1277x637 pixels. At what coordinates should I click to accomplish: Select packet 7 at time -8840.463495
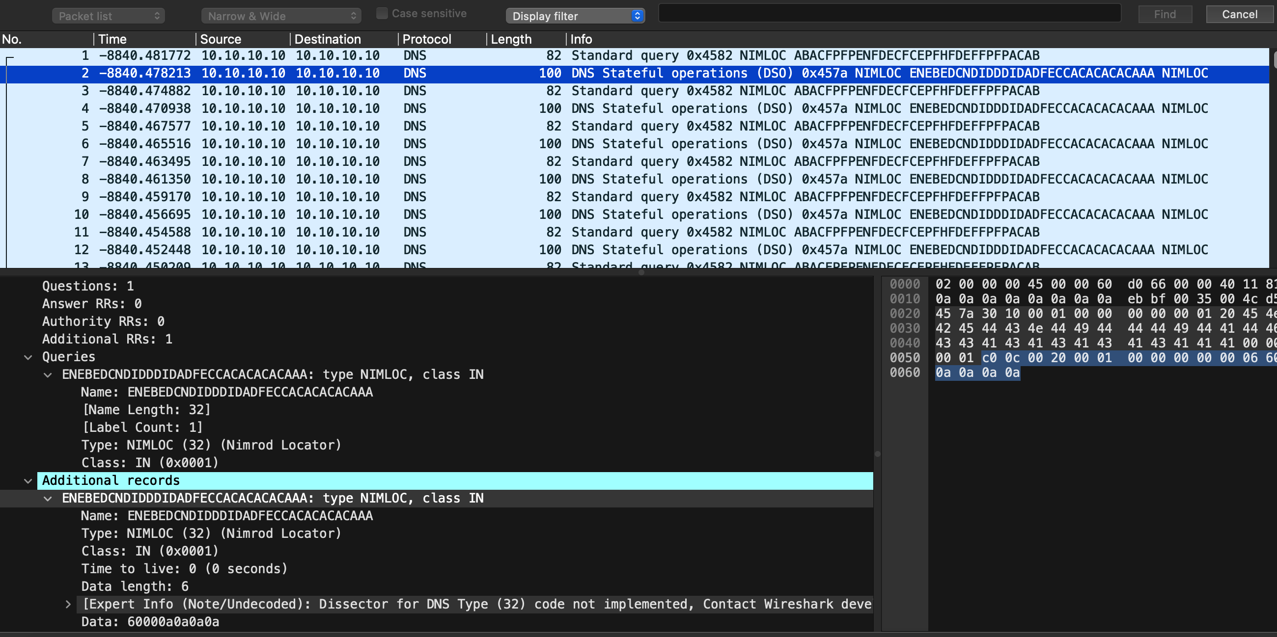tap(635, 161)
